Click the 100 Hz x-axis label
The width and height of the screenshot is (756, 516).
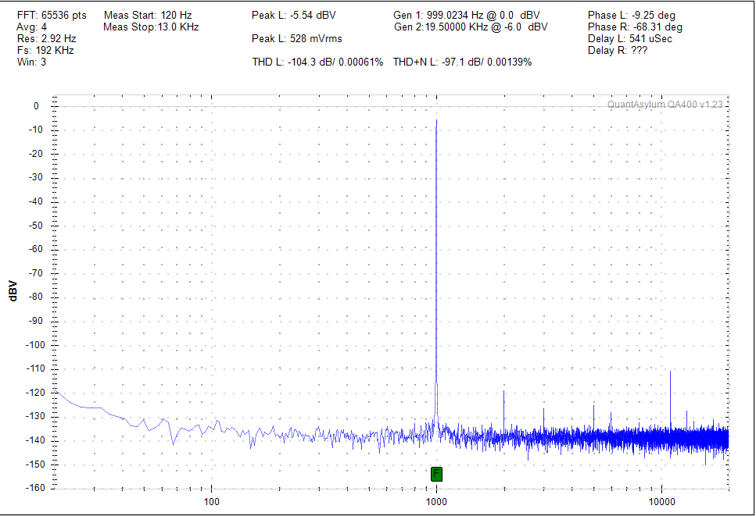(x=212, y=502)
